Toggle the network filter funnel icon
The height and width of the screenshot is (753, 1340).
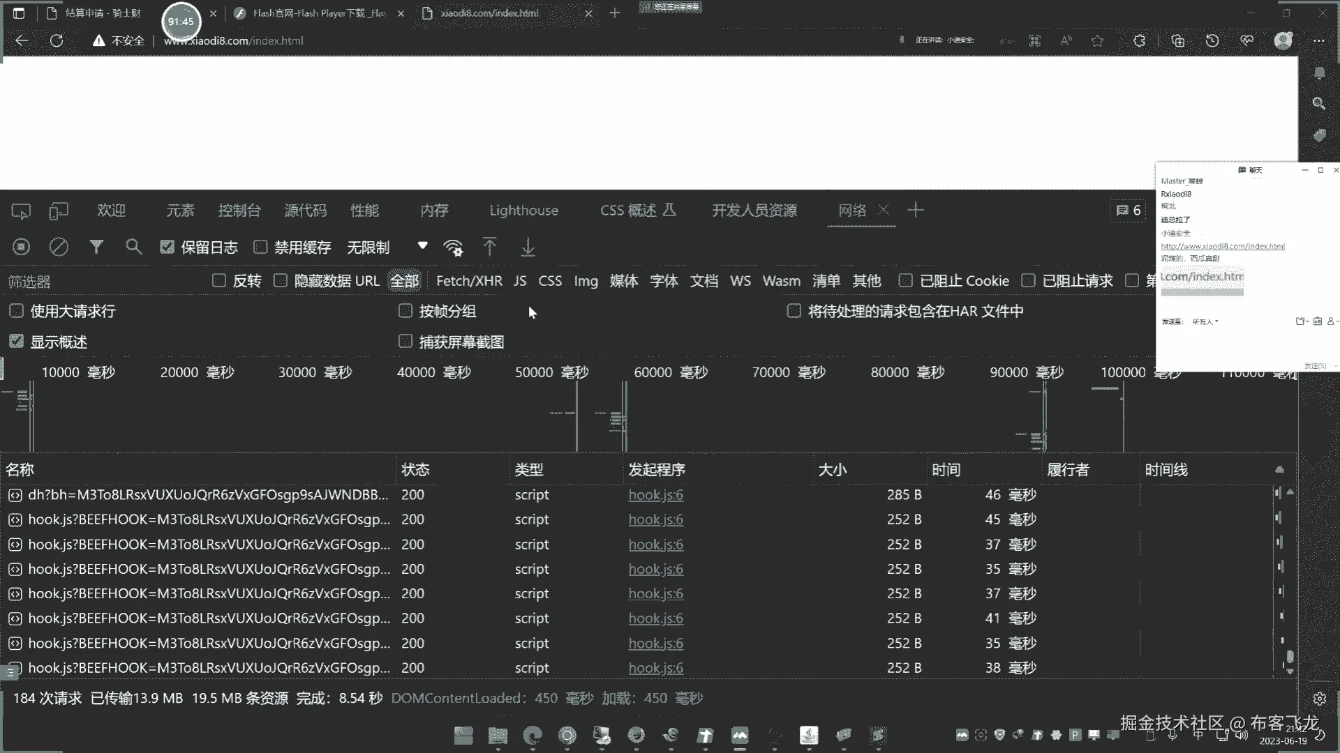point(96,247)
